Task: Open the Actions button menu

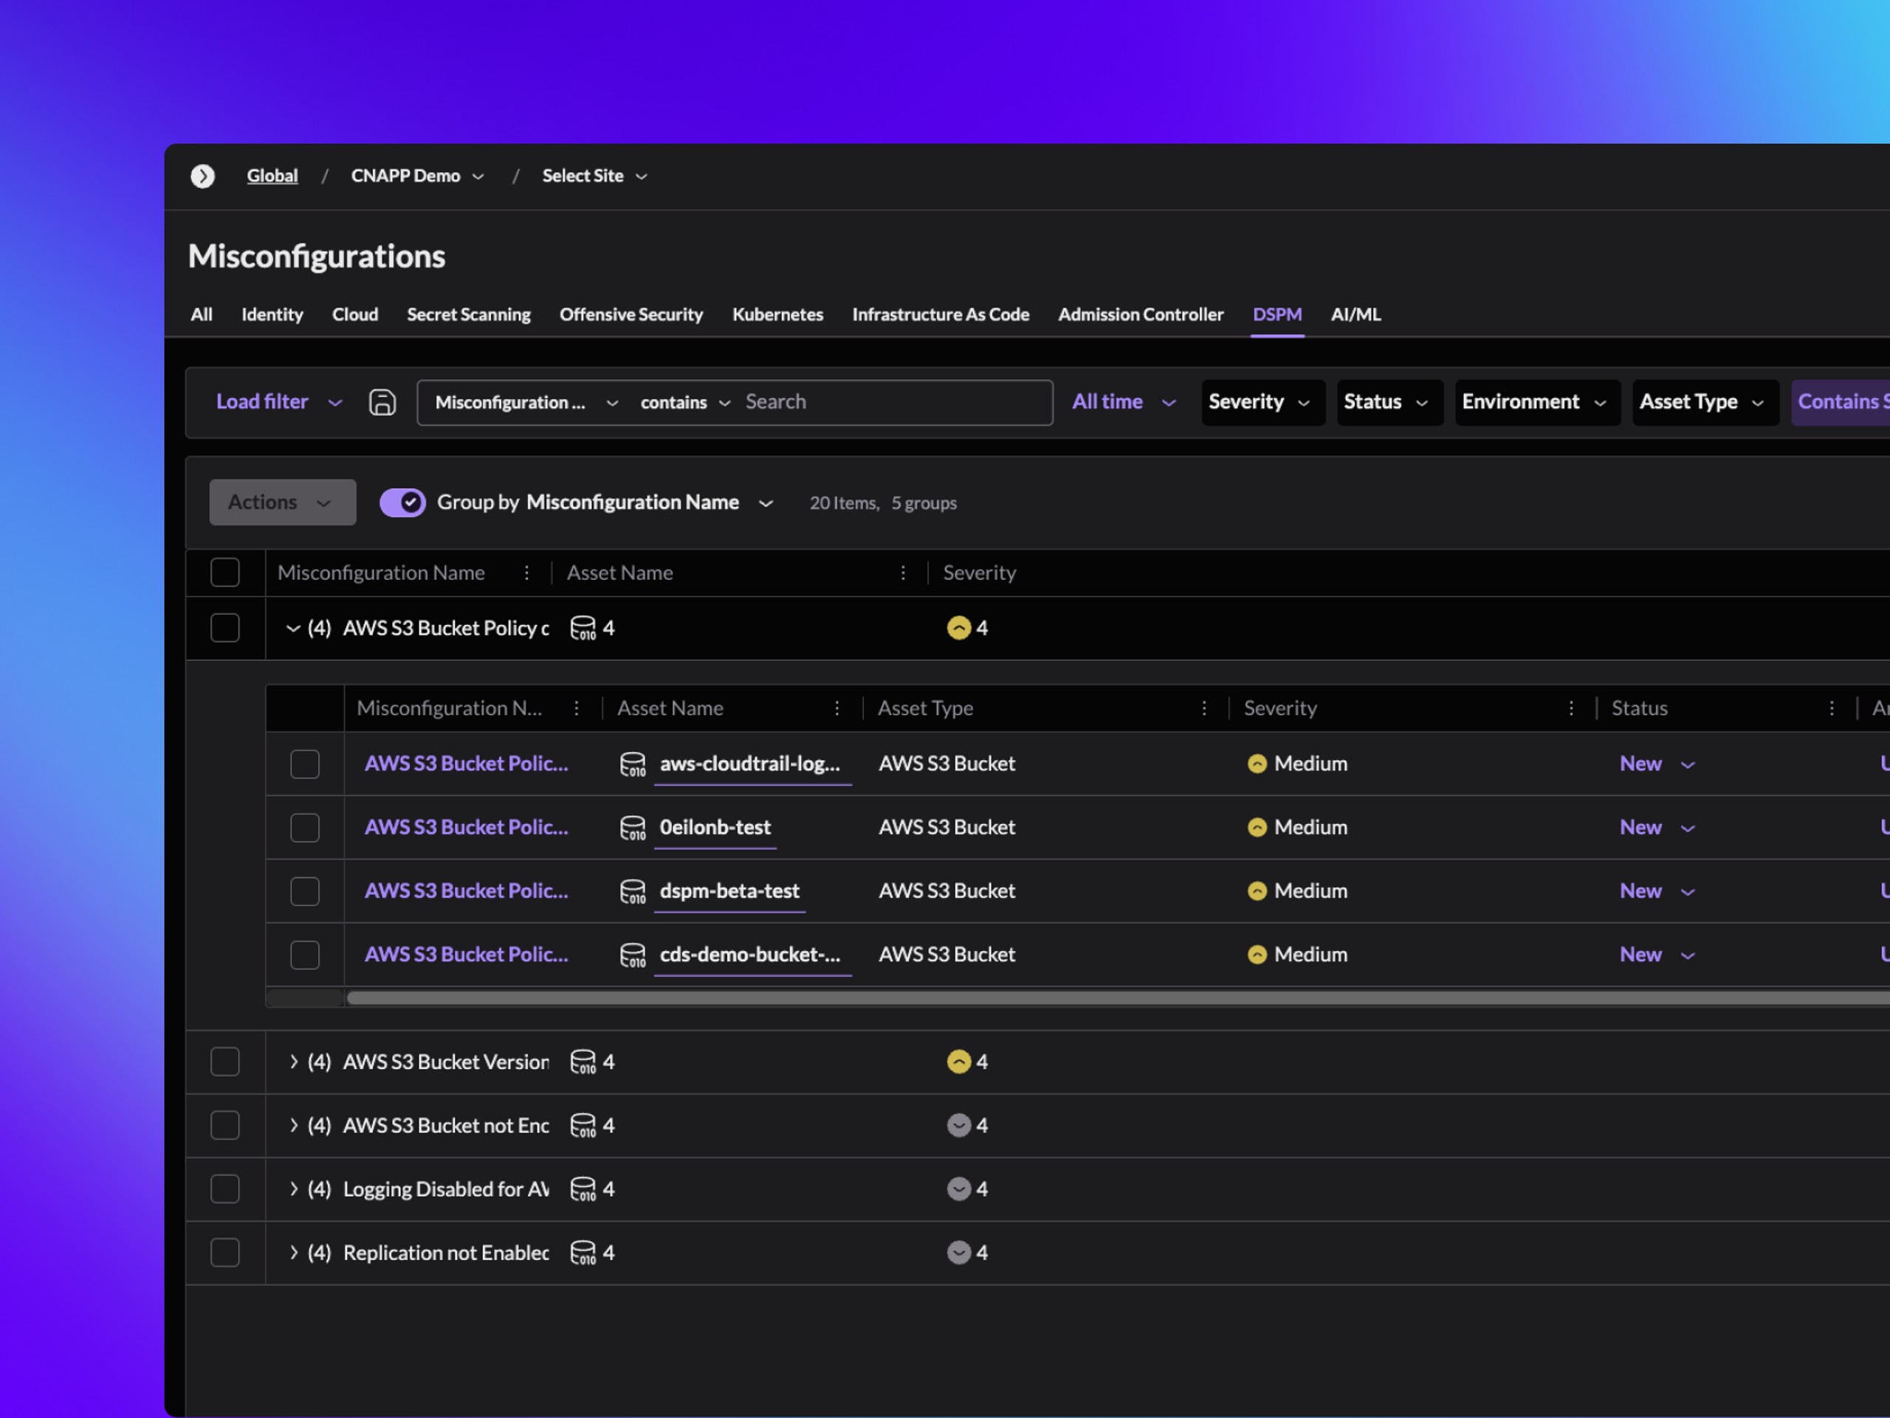Action: pos(283,503)
